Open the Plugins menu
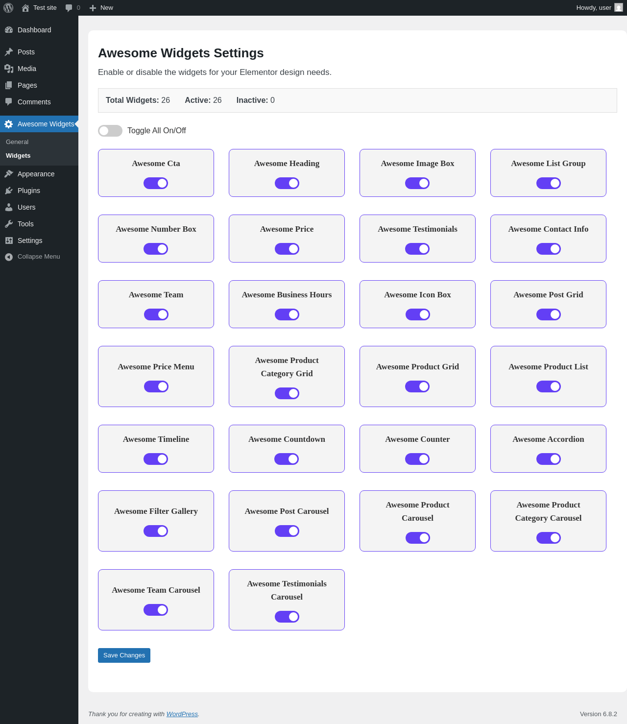 pyautogui.click(x=39, y=191)
